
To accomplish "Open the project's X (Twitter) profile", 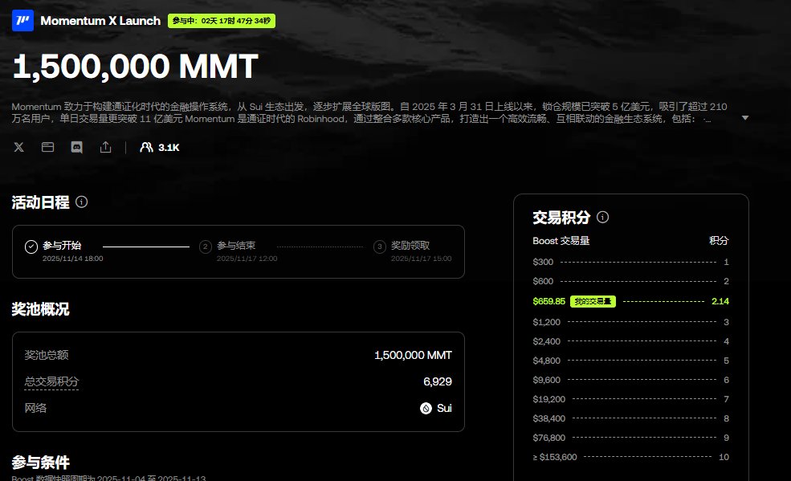I will pyautogui.click(x=18, y=147).
